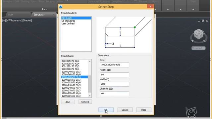This screenshot has width=212, height=119.
Task: Click the Chamfer (3) input field
Action: 114,93
